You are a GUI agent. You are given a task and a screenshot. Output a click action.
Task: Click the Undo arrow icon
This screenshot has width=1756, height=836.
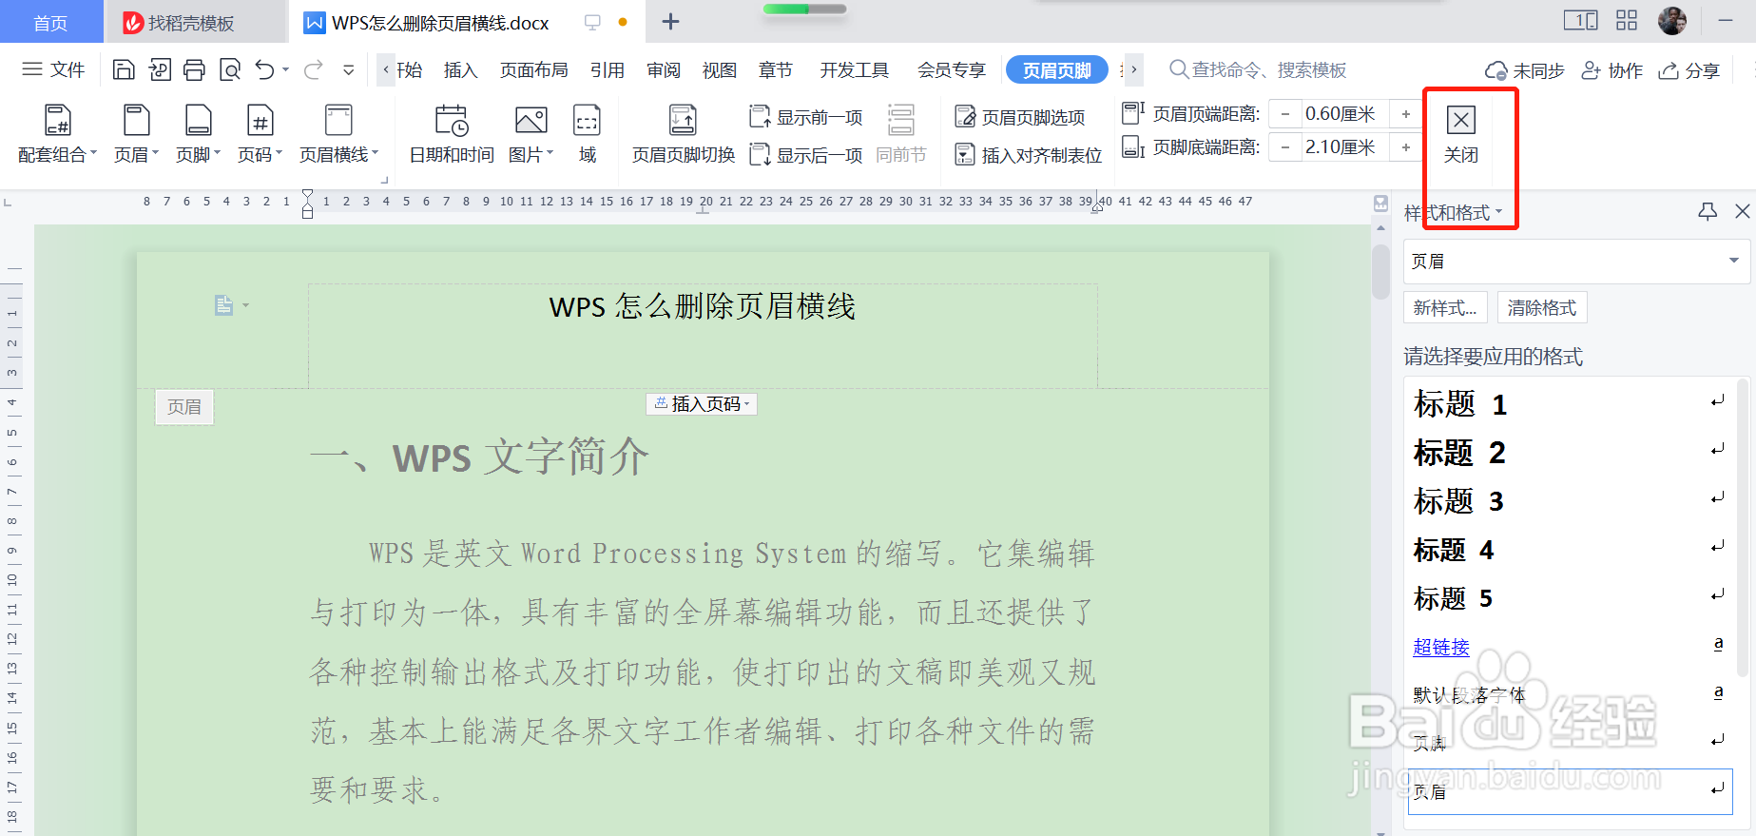[x=265, y=69]
